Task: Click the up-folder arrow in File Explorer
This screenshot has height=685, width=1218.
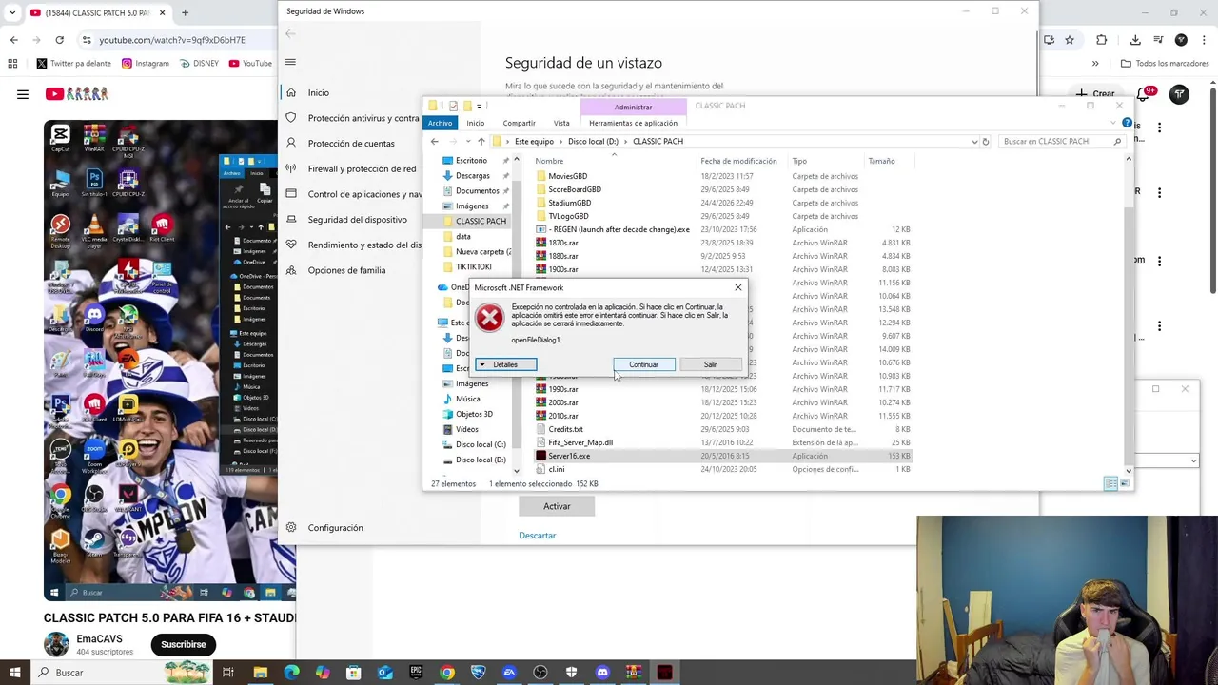Action: (481, 141)
